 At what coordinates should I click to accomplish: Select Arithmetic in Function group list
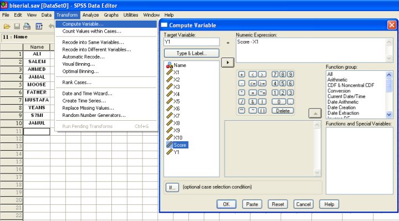tap(337, 80)
